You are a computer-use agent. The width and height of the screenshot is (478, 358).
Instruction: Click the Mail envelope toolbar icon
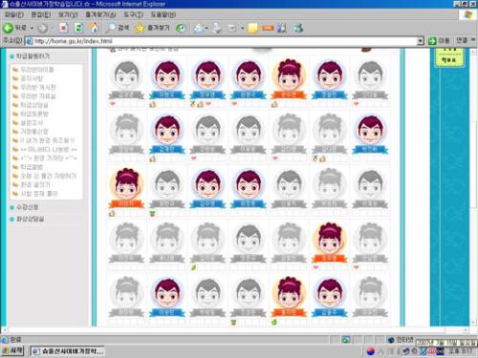[x=199, y=29]
